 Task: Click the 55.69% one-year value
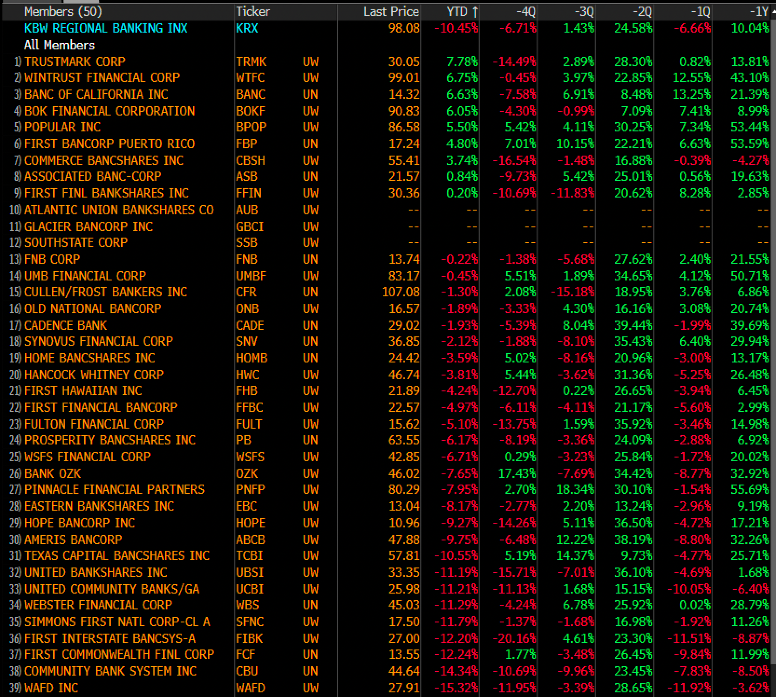pyautogui.click(x=750, y=489)
